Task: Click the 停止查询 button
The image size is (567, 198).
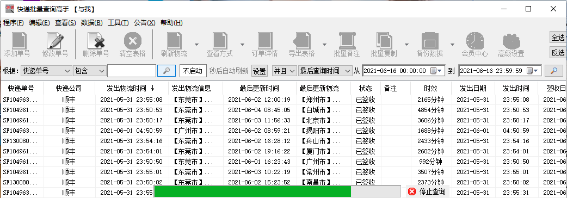Action: click(x=427, y=191)
